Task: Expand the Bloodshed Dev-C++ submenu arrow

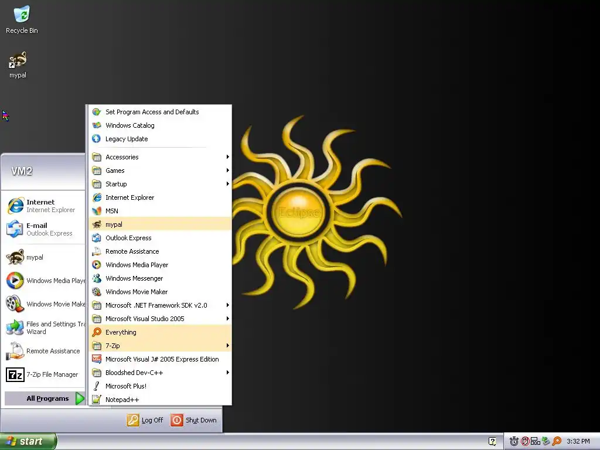Action: pyautogui.click(x=228, y=372)
